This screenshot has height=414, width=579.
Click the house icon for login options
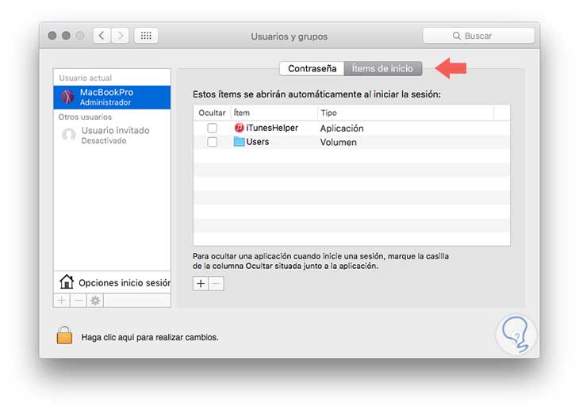(x=67, y=282)
